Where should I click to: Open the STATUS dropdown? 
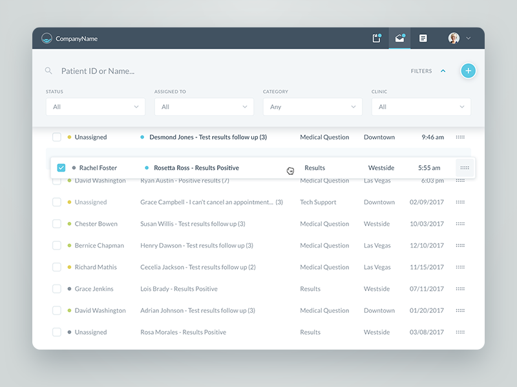94,106
